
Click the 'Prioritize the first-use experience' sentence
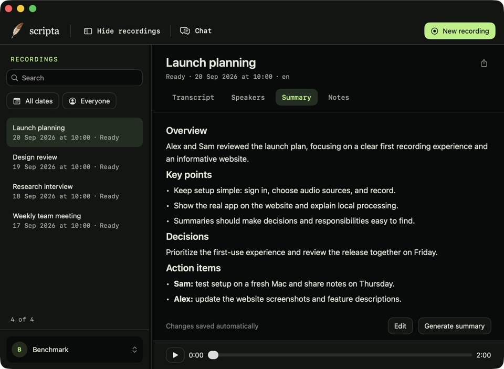click(x=302, y=252)
